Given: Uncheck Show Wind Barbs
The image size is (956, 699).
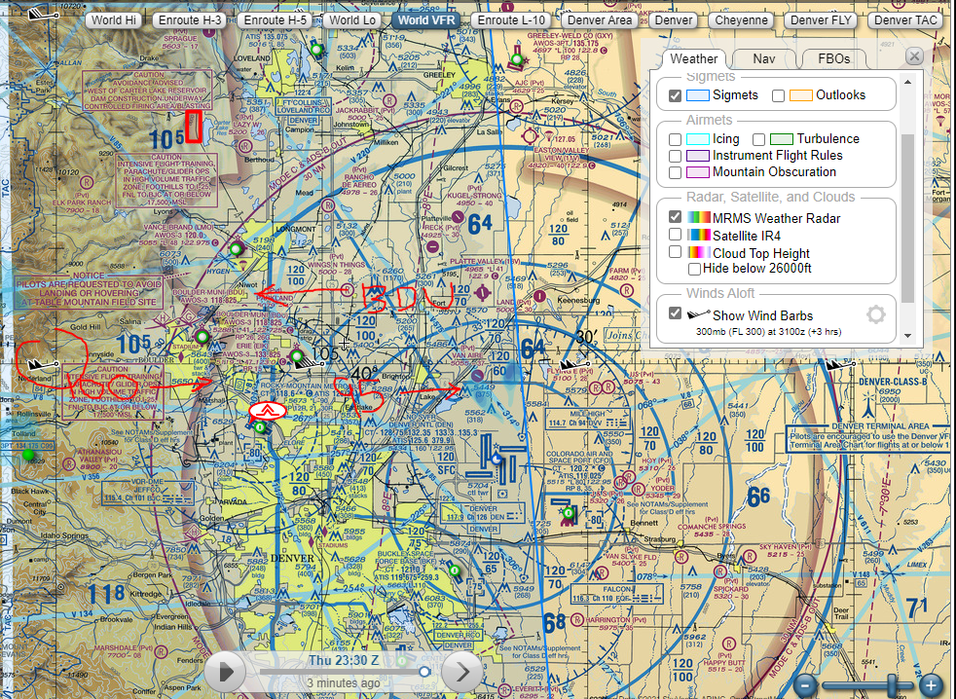Looking at the screenshot, I should [675, 313].
